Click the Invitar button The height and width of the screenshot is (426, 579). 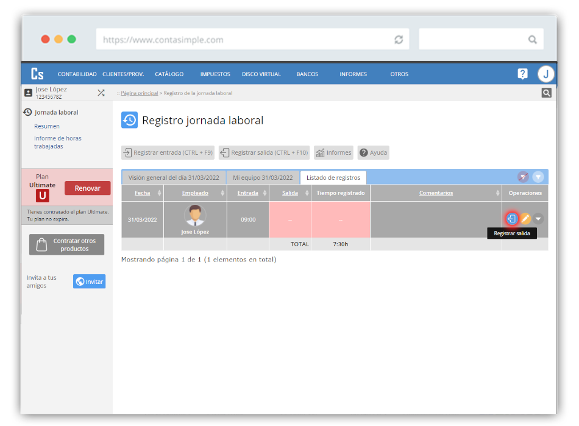tap(89, 281)
